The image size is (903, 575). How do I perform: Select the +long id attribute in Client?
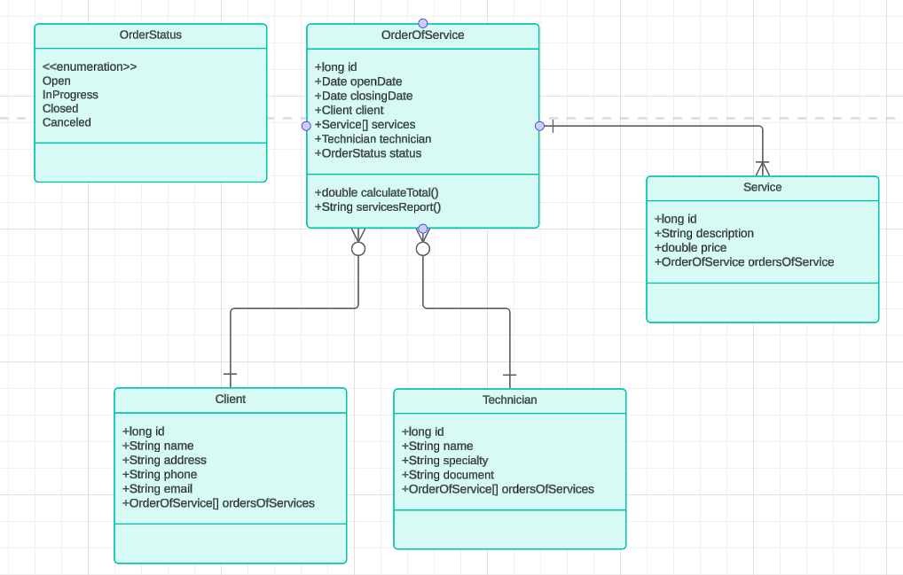[144, 431]
